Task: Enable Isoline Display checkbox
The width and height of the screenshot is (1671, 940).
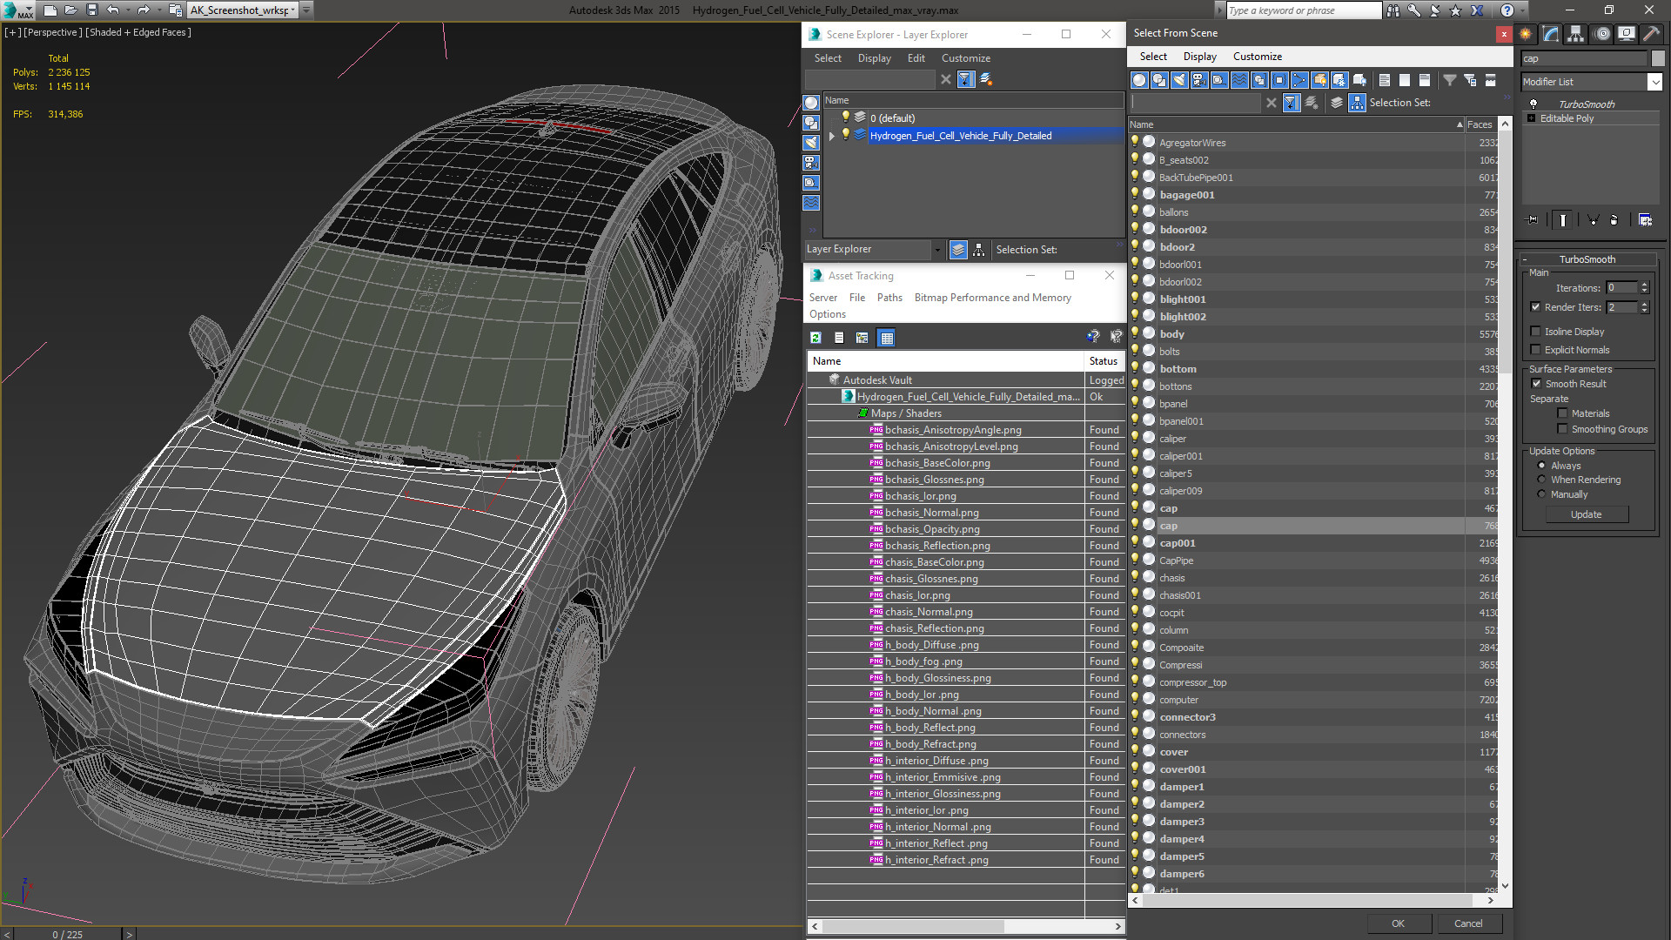Action: click(1536, 332)
